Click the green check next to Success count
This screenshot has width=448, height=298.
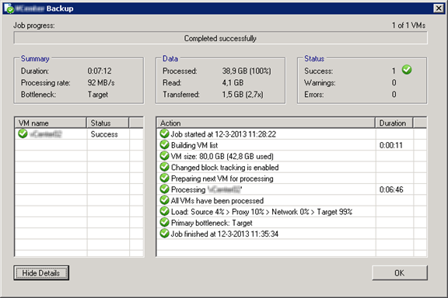(x=407, y=70)
